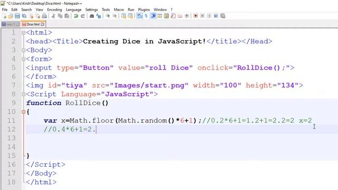Screen dimensions: 338x190
Task: Collapse the function brace fold line 10
Action: click(x=23, y=112)
